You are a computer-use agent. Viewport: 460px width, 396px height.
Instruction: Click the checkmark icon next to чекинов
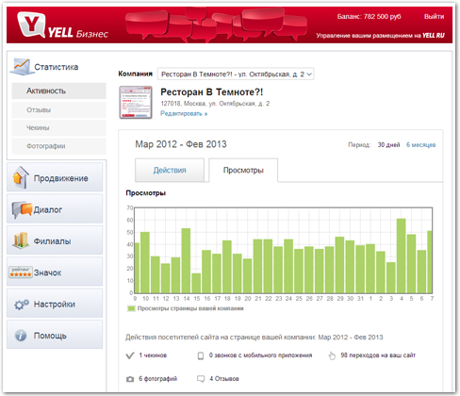click(x=130, y=355)
